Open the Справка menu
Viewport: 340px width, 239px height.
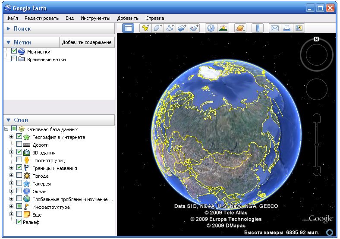pos(154,18)
